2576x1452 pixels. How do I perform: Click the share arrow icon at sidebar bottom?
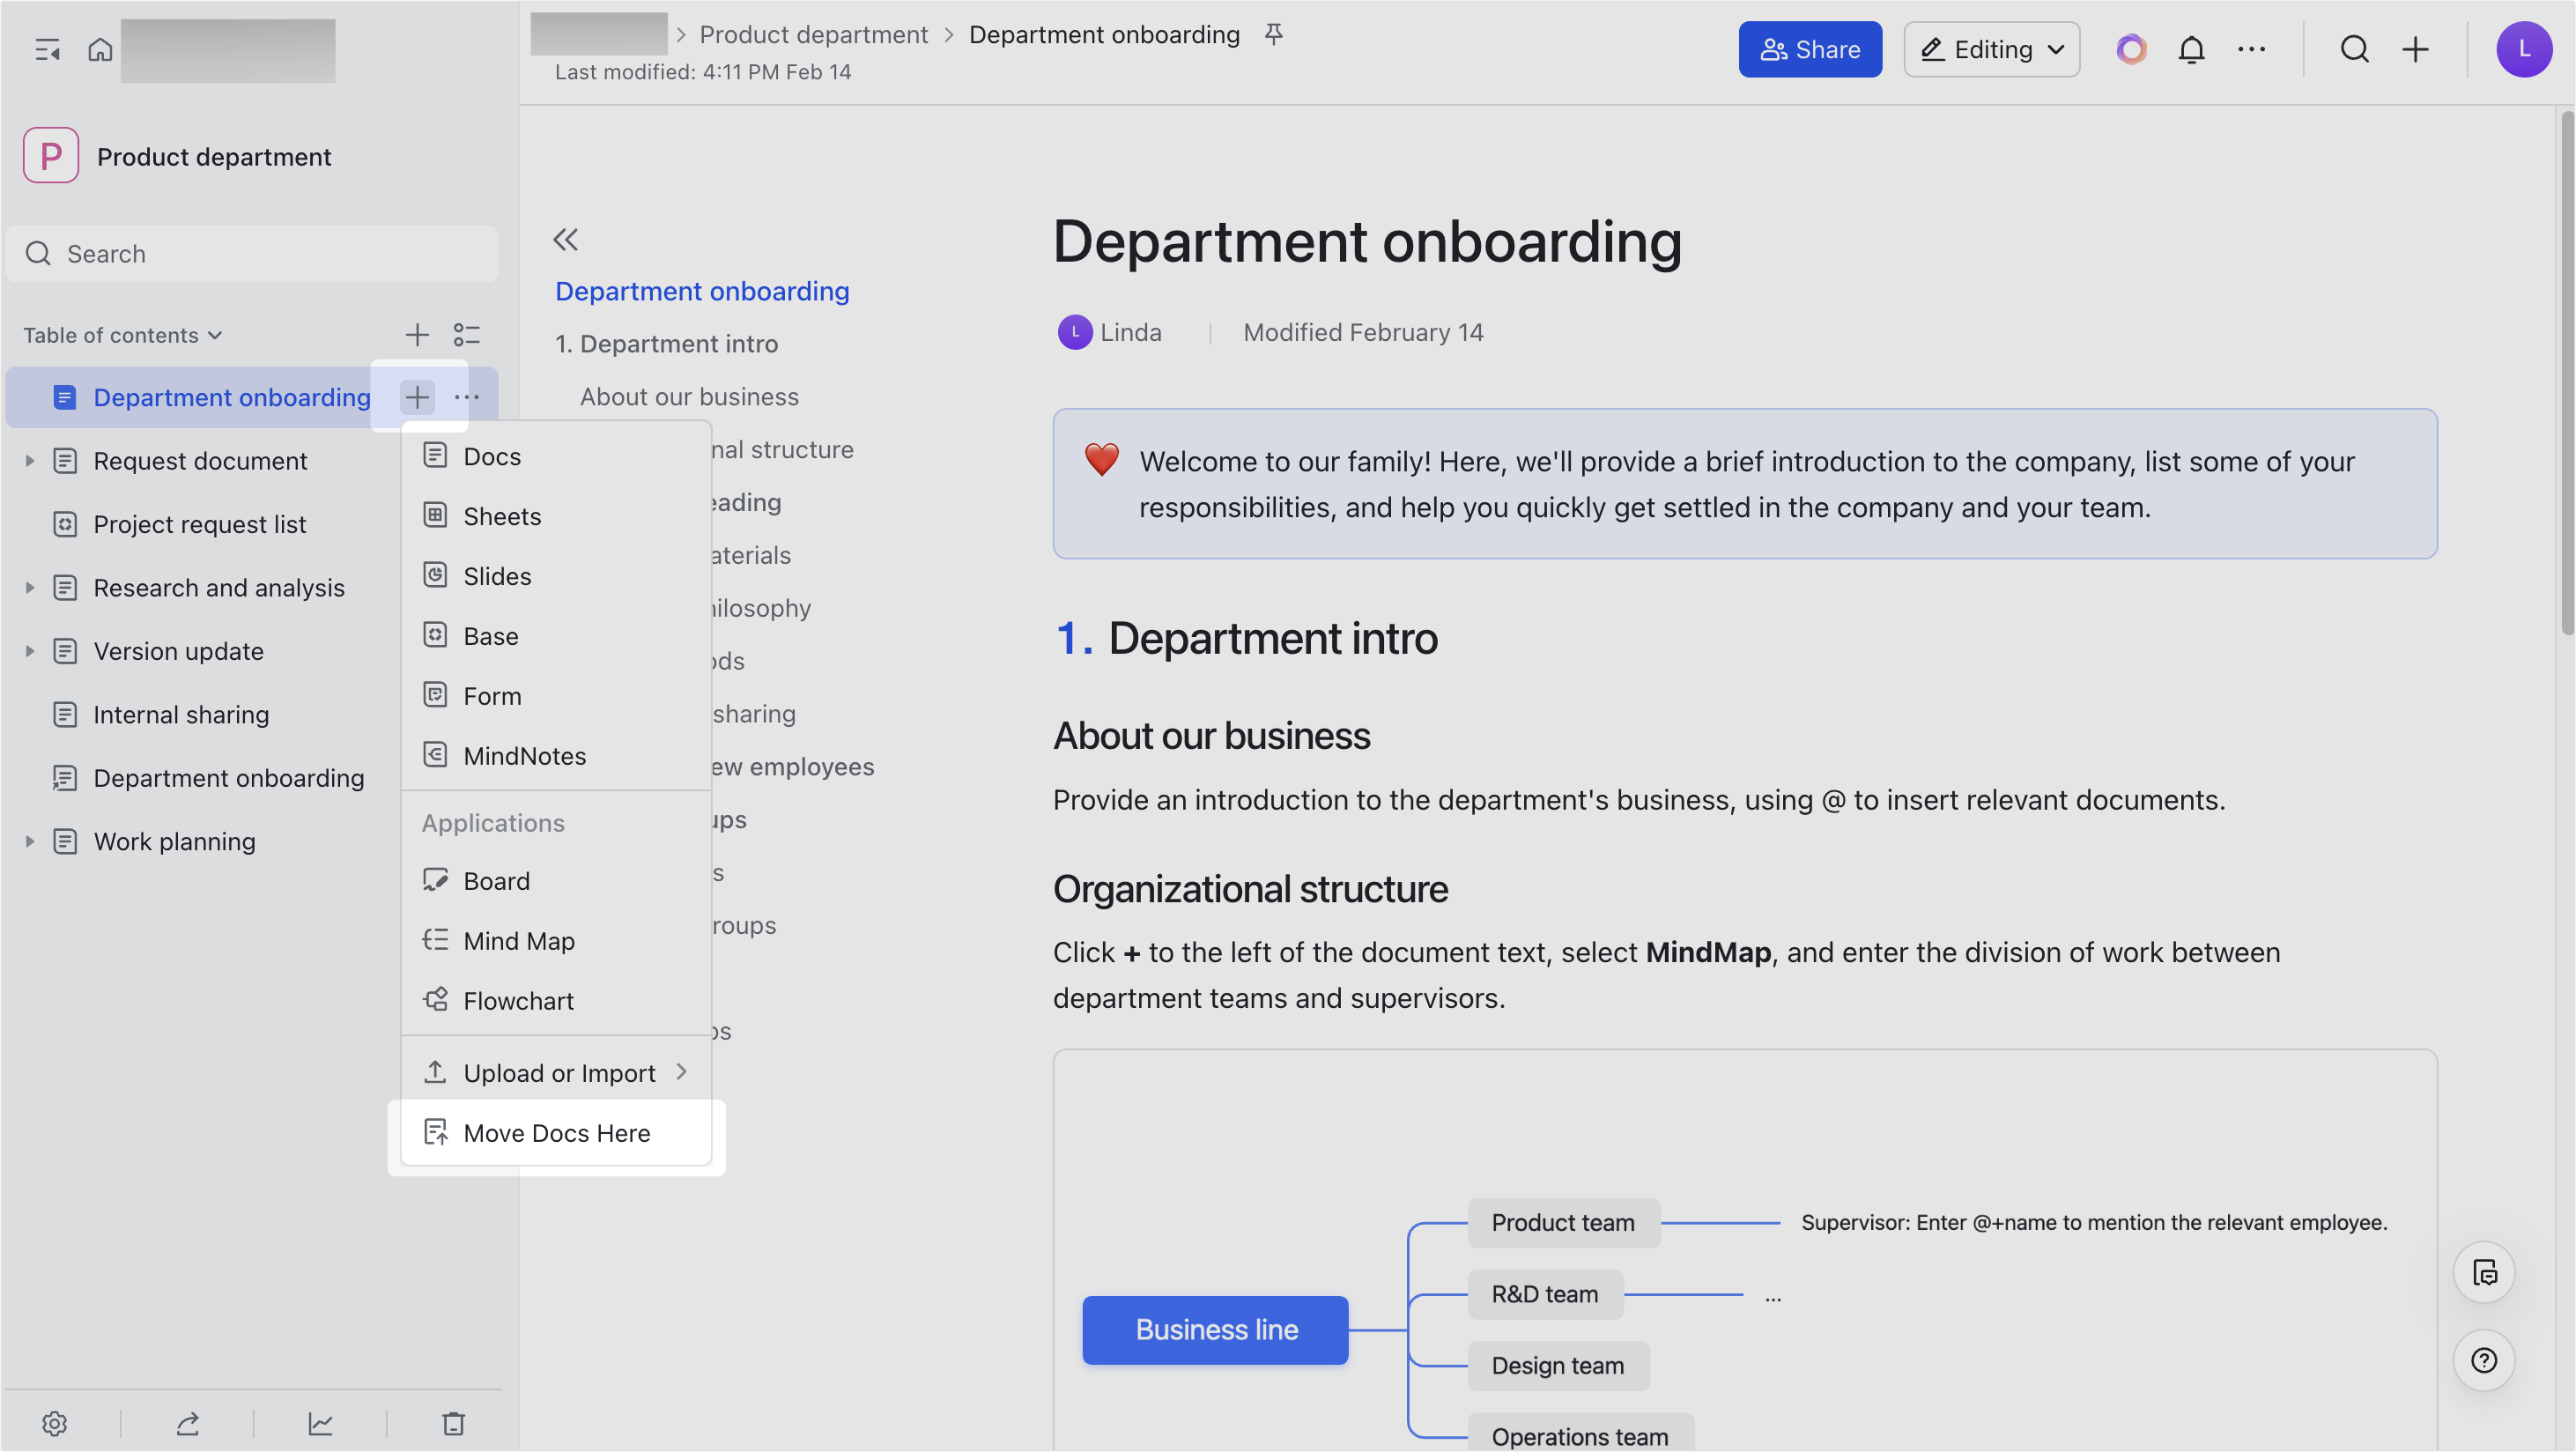188,1423
